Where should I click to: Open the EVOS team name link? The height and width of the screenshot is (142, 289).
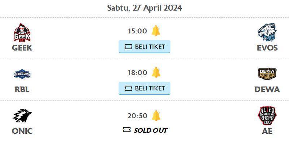267,48
